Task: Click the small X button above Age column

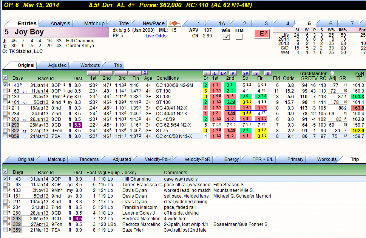Action: (x=145, y=73)
